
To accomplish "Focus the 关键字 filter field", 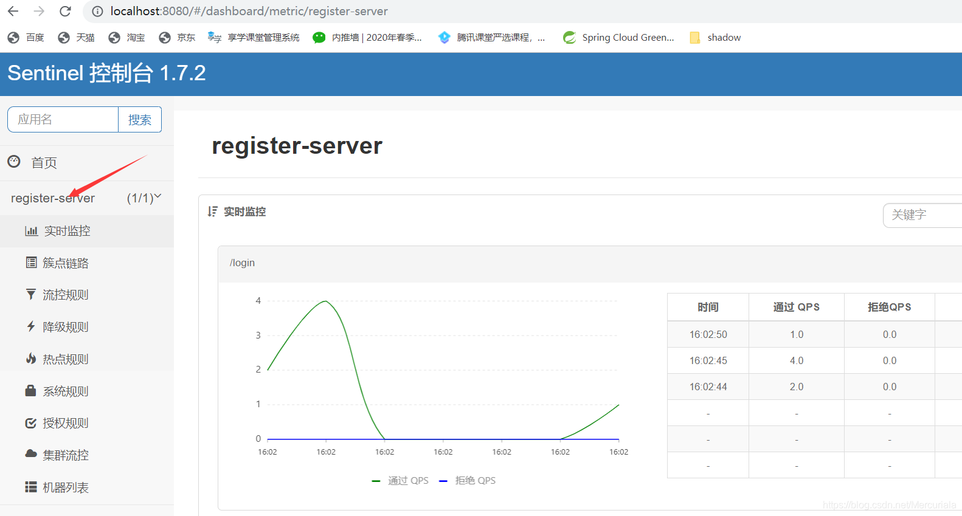I will 922,215.
